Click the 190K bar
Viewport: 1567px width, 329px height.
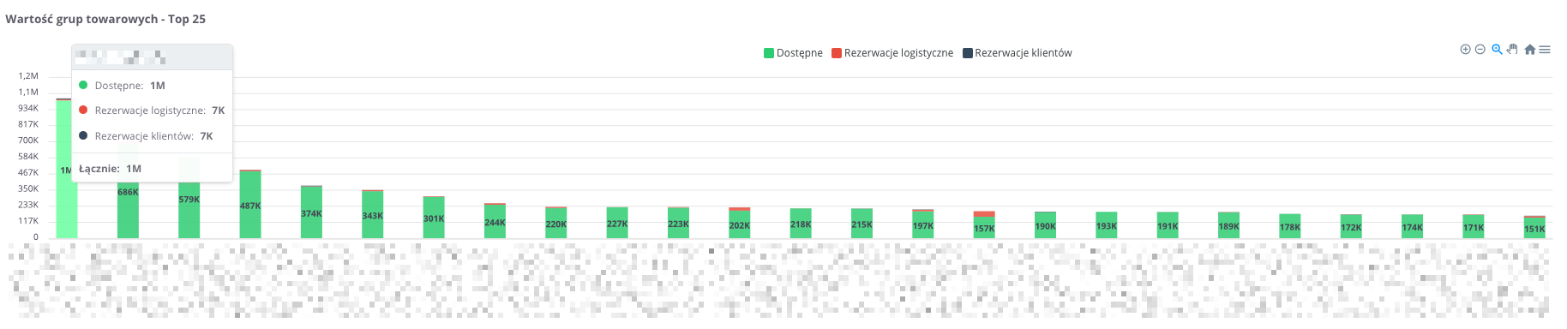point(1045,225)
